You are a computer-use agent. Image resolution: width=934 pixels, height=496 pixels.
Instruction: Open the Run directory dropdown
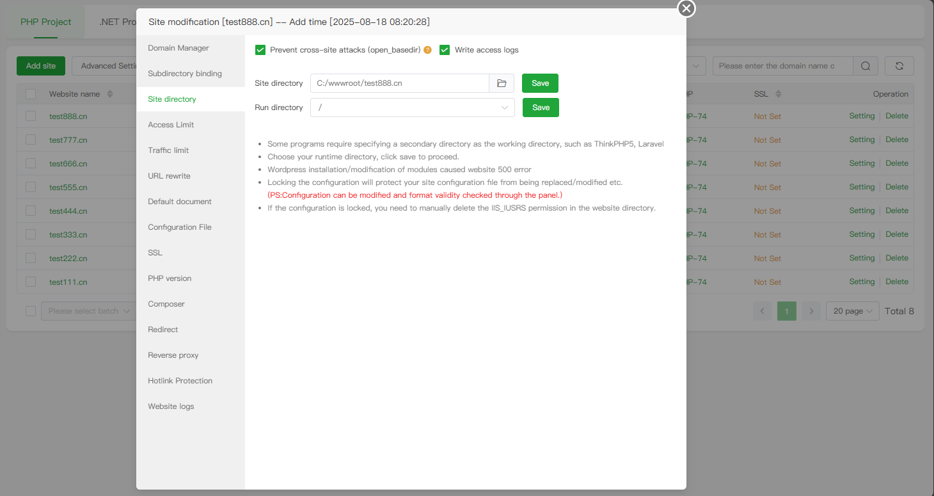412,108
